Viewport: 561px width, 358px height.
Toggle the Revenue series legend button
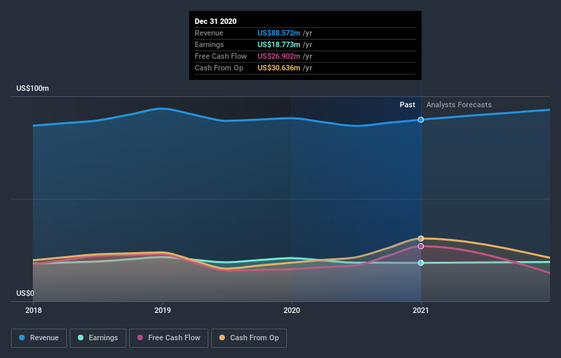[39, 338]
